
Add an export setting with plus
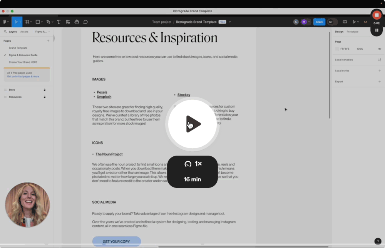[x=380, y=82]
